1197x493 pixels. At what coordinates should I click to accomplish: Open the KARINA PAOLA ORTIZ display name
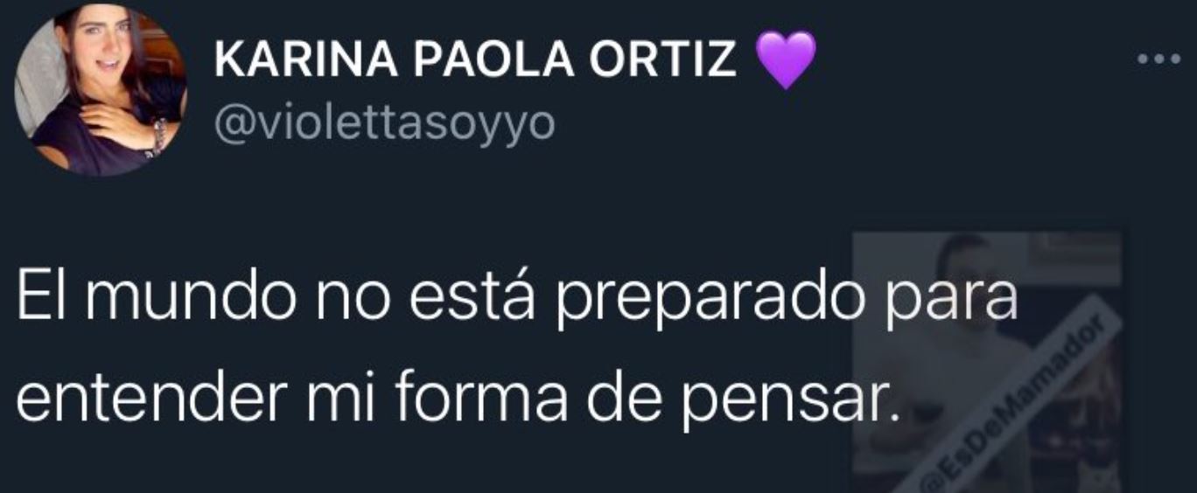[476, 60]
